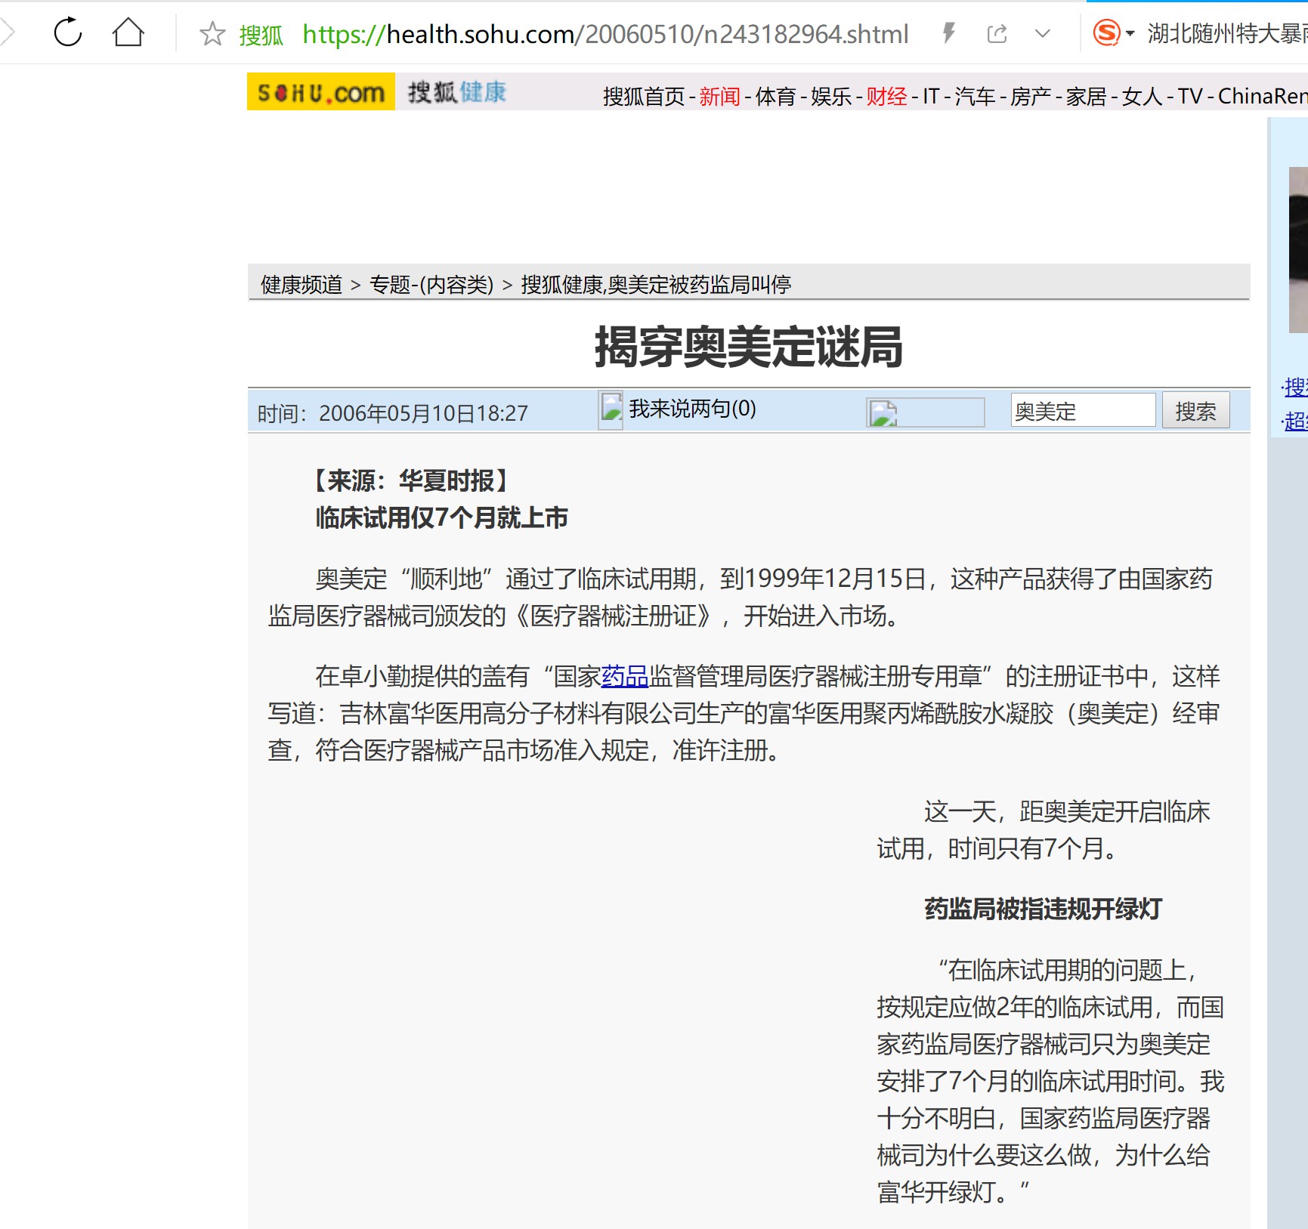
Task: Open the 新闻 navigation link
Action: tap(719, 96)
